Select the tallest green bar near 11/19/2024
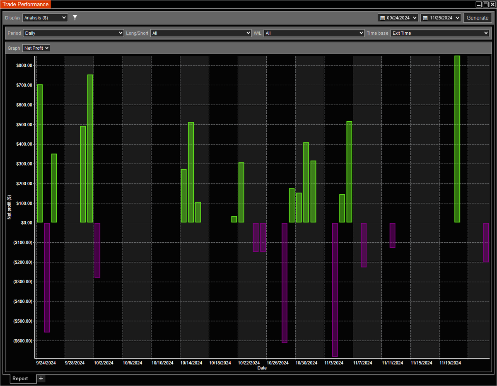The image size is (497, 386). pos(457,139)
